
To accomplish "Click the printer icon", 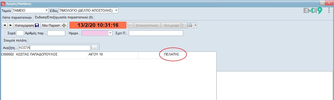I will [190, 25].
